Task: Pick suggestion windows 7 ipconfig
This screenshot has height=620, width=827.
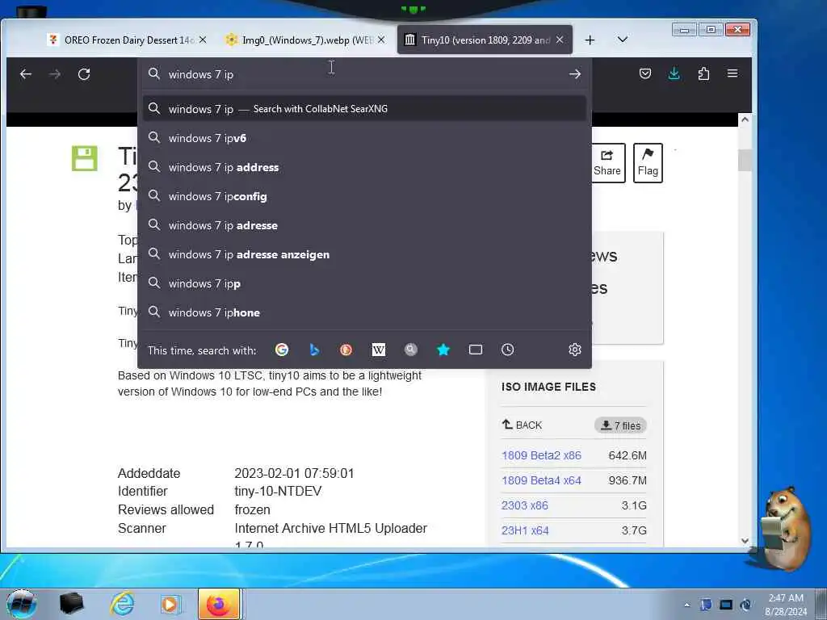Action: (x=364, y=196)
